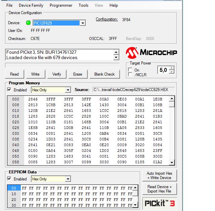Click the EEPROM Data scrollbar thumb
The height and width of the screenshot is (211, 215).
[135, 193]
